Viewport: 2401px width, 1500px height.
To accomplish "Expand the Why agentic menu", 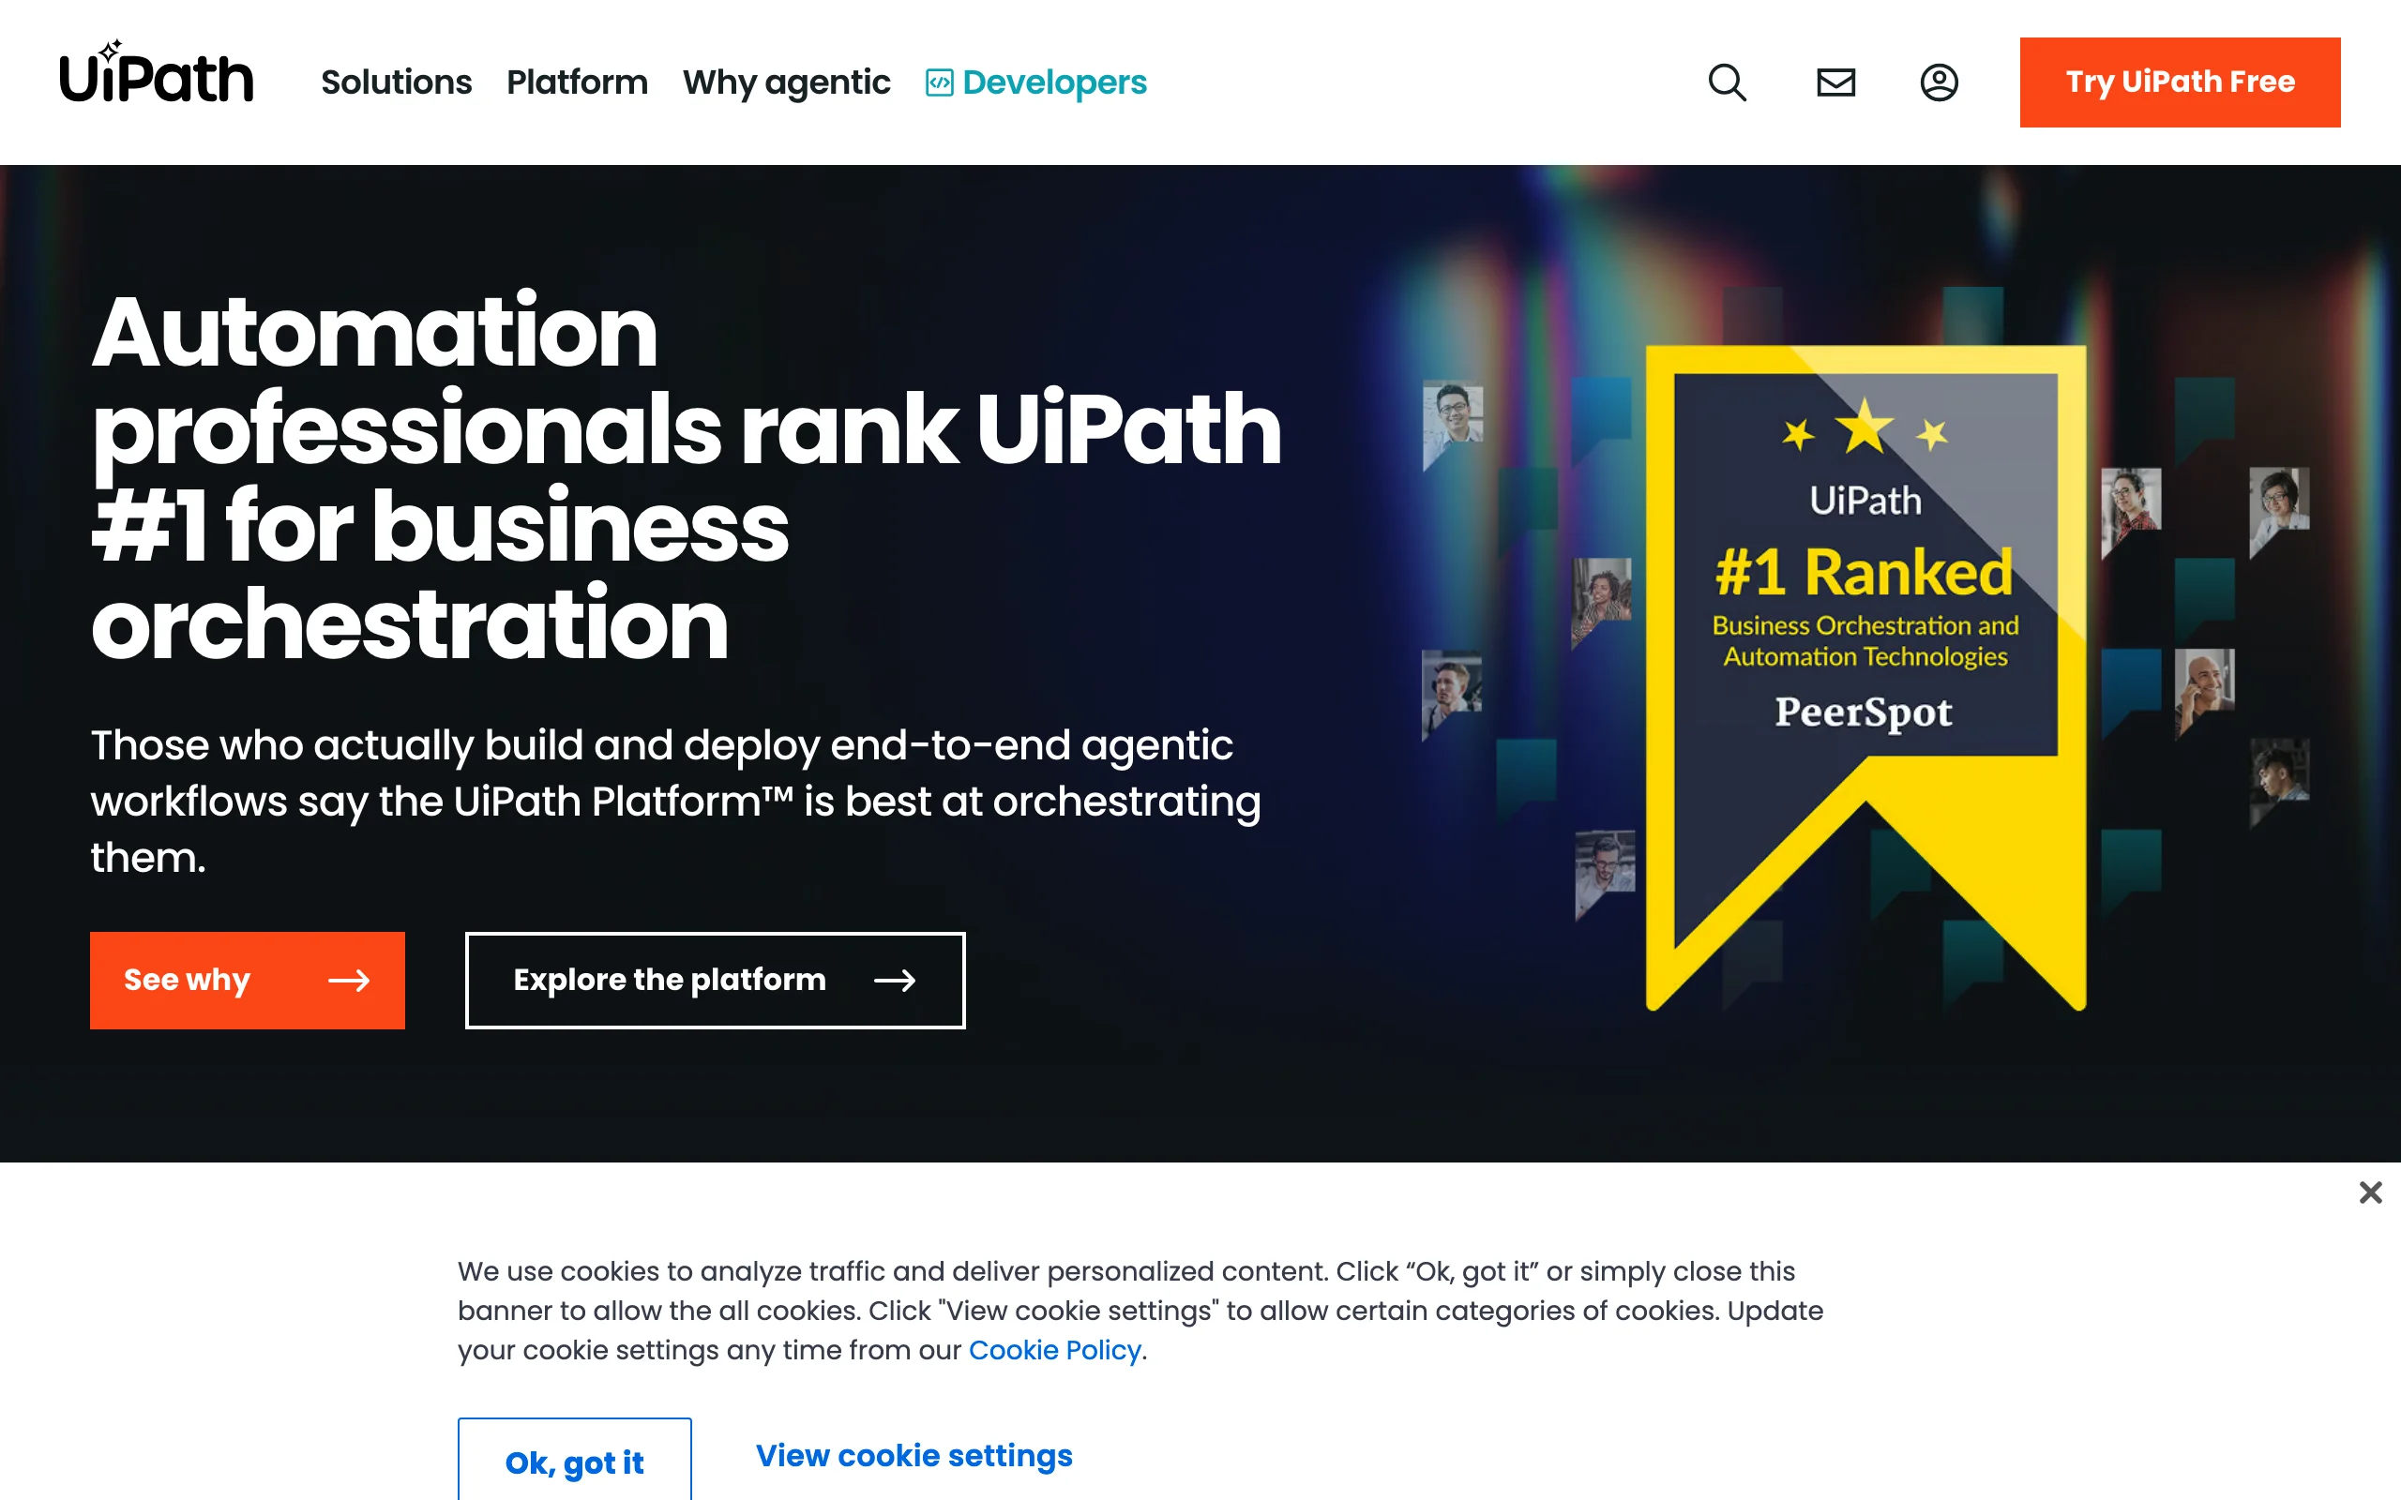I will [x=787, y=83].
